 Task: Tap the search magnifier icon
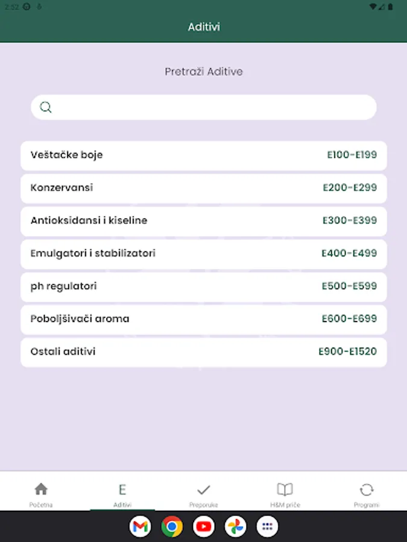[x=46, y=107]
